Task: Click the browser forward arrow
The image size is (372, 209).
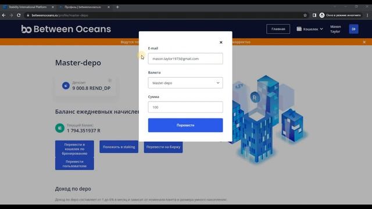Action: [x=11, y=15]
